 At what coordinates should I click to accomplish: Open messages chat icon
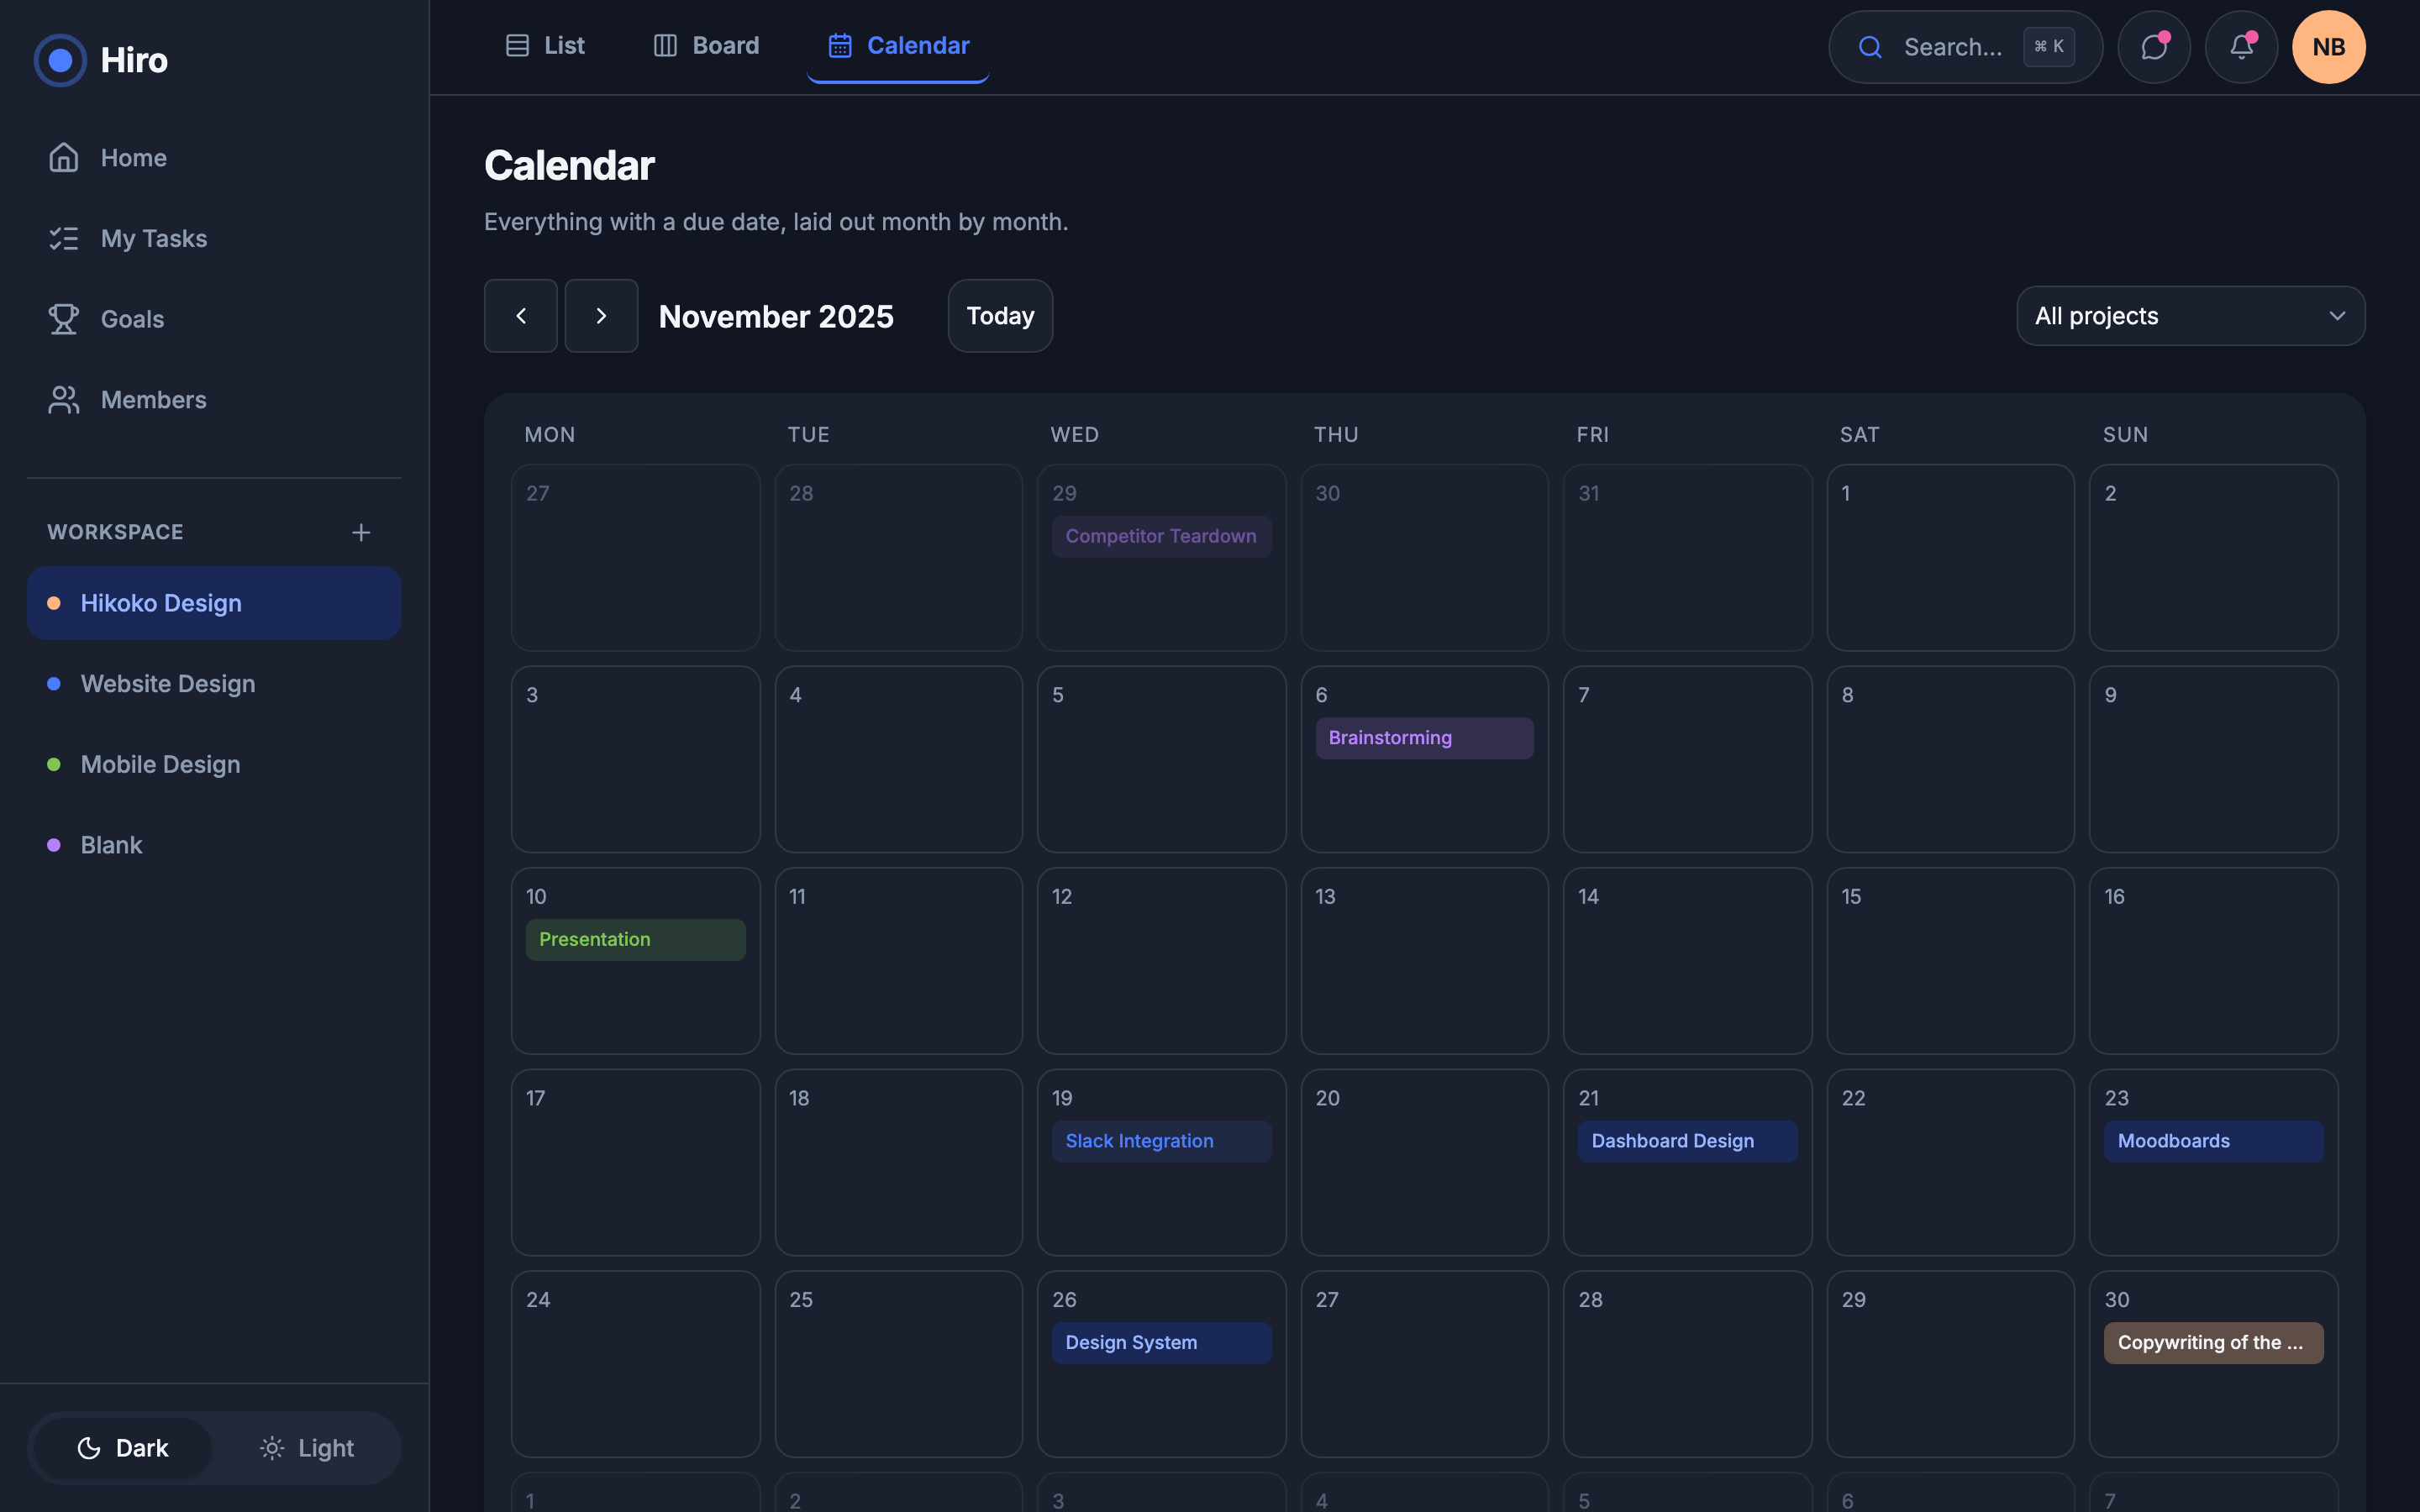[x=2154, y=47]
